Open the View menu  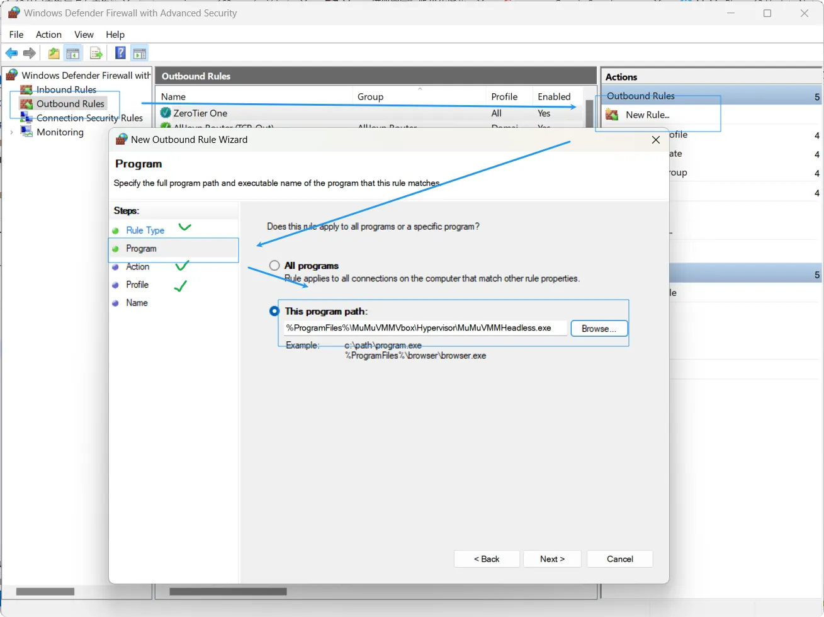tap(84, 35)
